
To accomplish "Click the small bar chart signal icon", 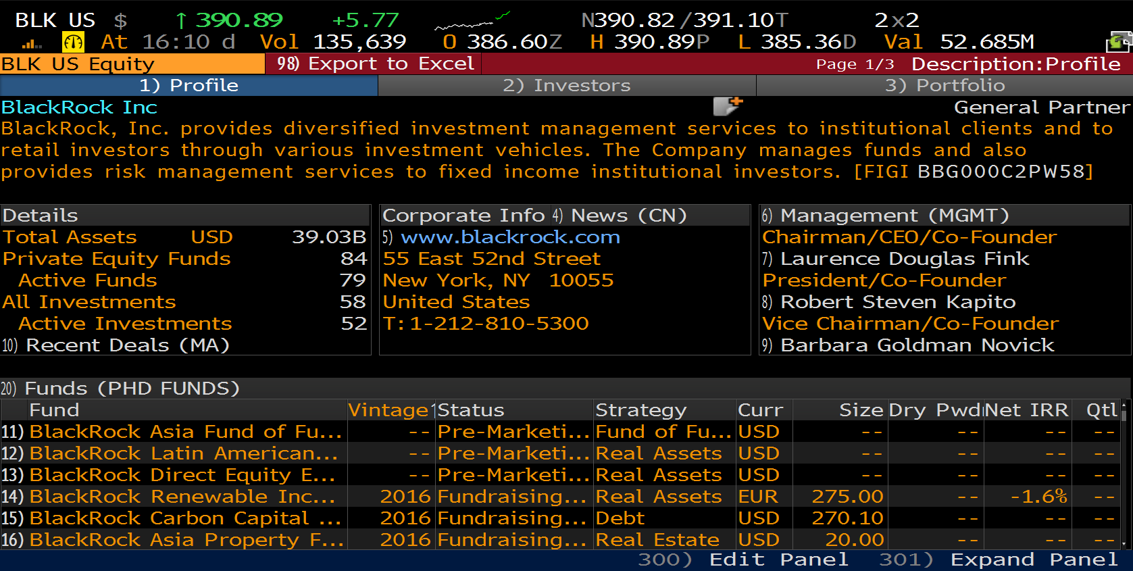I will coord(32,44).
